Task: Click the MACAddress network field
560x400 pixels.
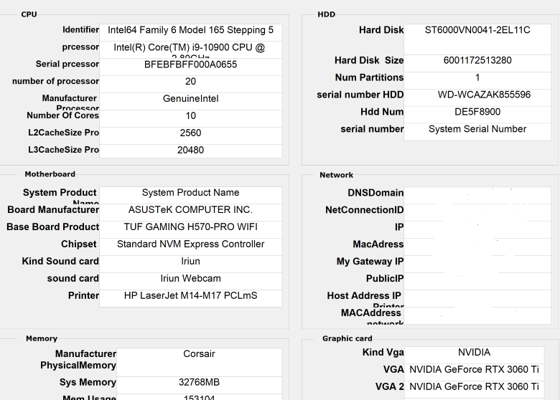Action: click(x=477, y=315)
